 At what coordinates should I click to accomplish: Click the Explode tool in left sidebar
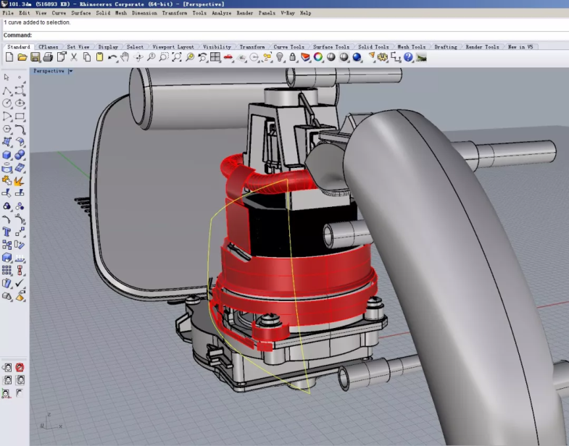point(20,180)
